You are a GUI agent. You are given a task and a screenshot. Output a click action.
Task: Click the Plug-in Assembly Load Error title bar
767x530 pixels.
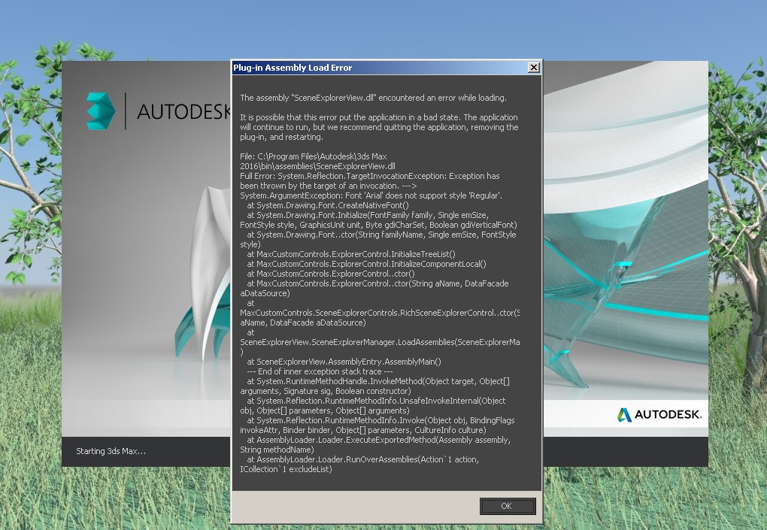[387, 68]
